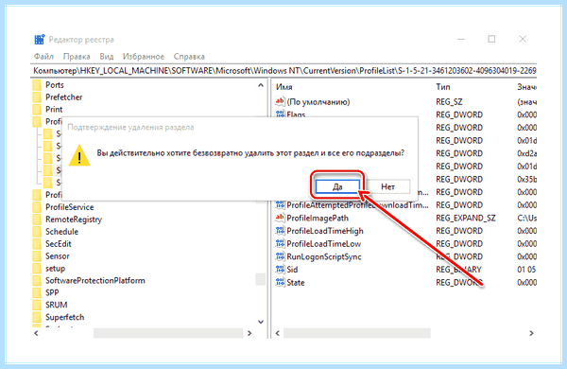Click tree pane left scroll arrow
This screenshot has height=369, width=567.
coord(36,333)
